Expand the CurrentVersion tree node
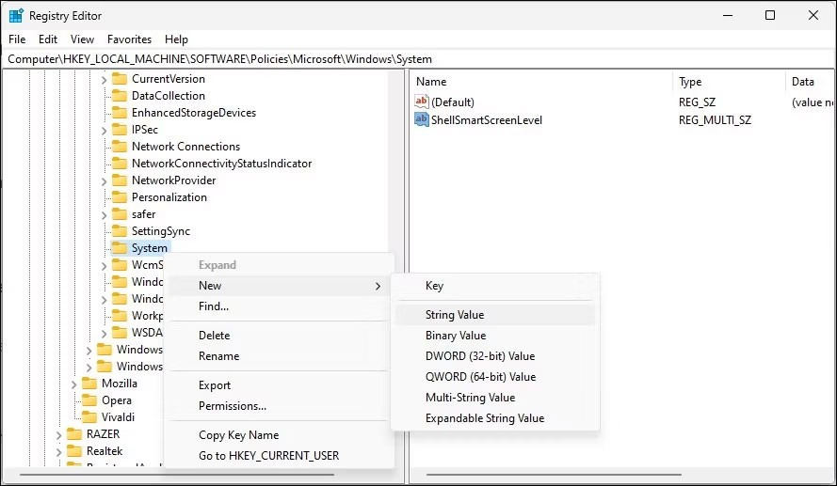 click(x=105, y=79)
